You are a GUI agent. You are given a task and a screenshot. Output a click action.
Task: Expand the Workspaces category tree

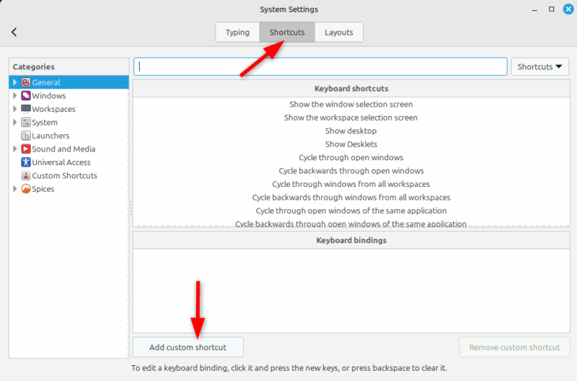(14, 109)
